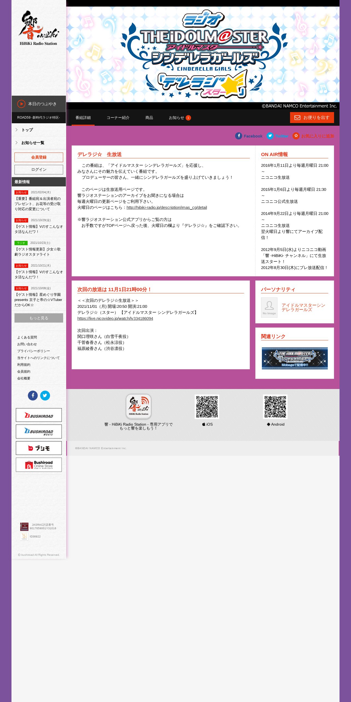Click お気に入りに追加 star button
The height and width of the screenshot is (702, 351).
point(313,136)
